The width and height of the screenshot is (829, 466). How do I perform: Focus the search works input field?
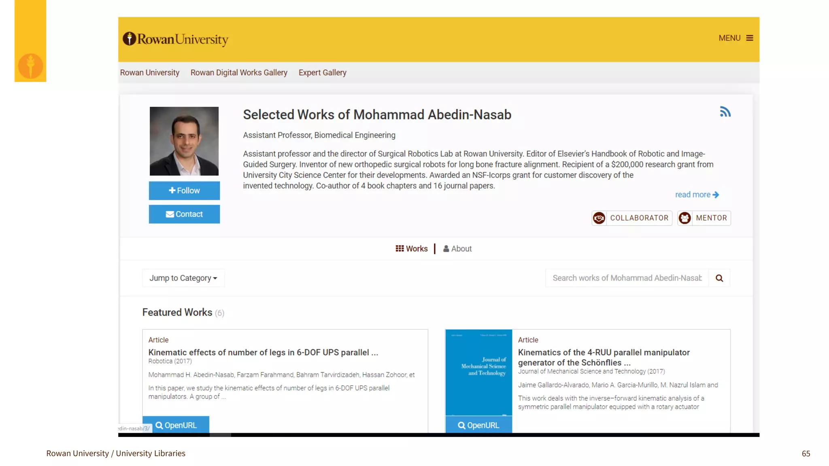tap(627, 278)
